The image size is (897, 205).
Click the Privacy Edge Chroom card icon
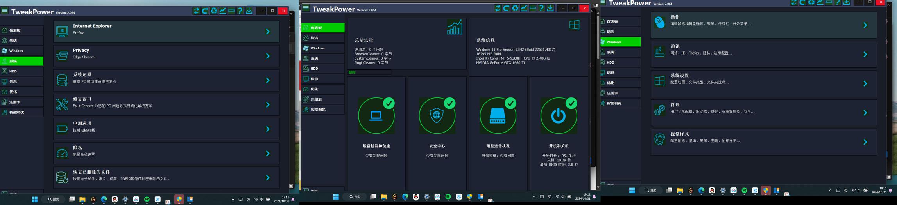pyautogui.click(x=62, y=56)
